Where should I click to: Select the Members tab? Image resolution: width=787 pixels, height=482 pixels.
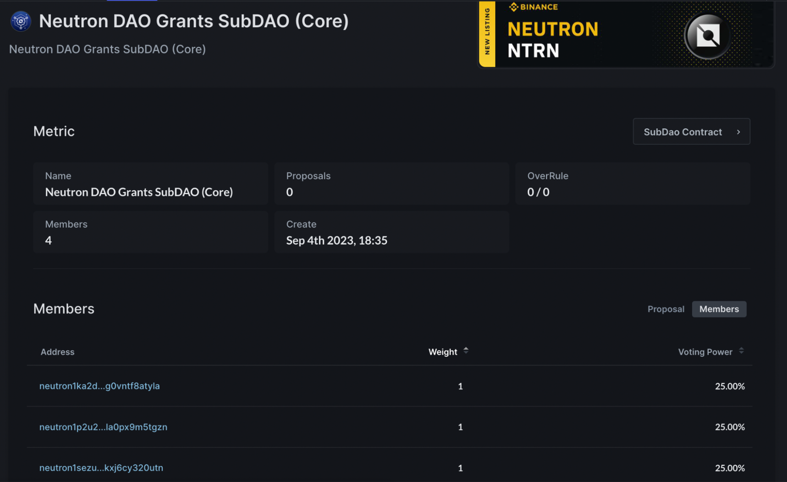(x=719, y=309)
